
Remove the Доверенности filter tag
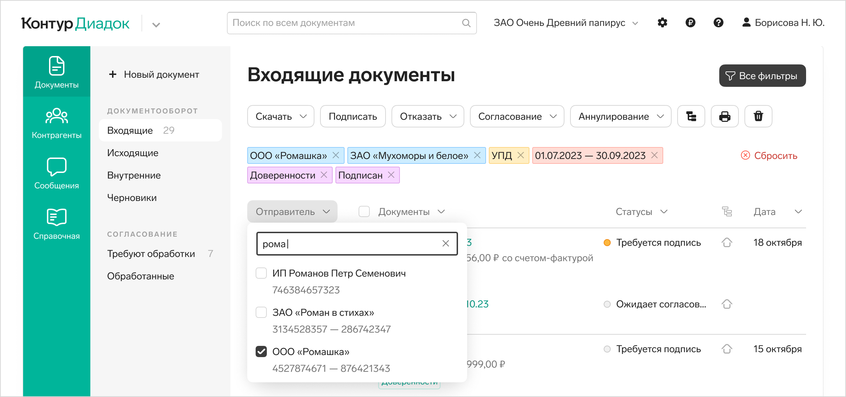tap(324, 175)
